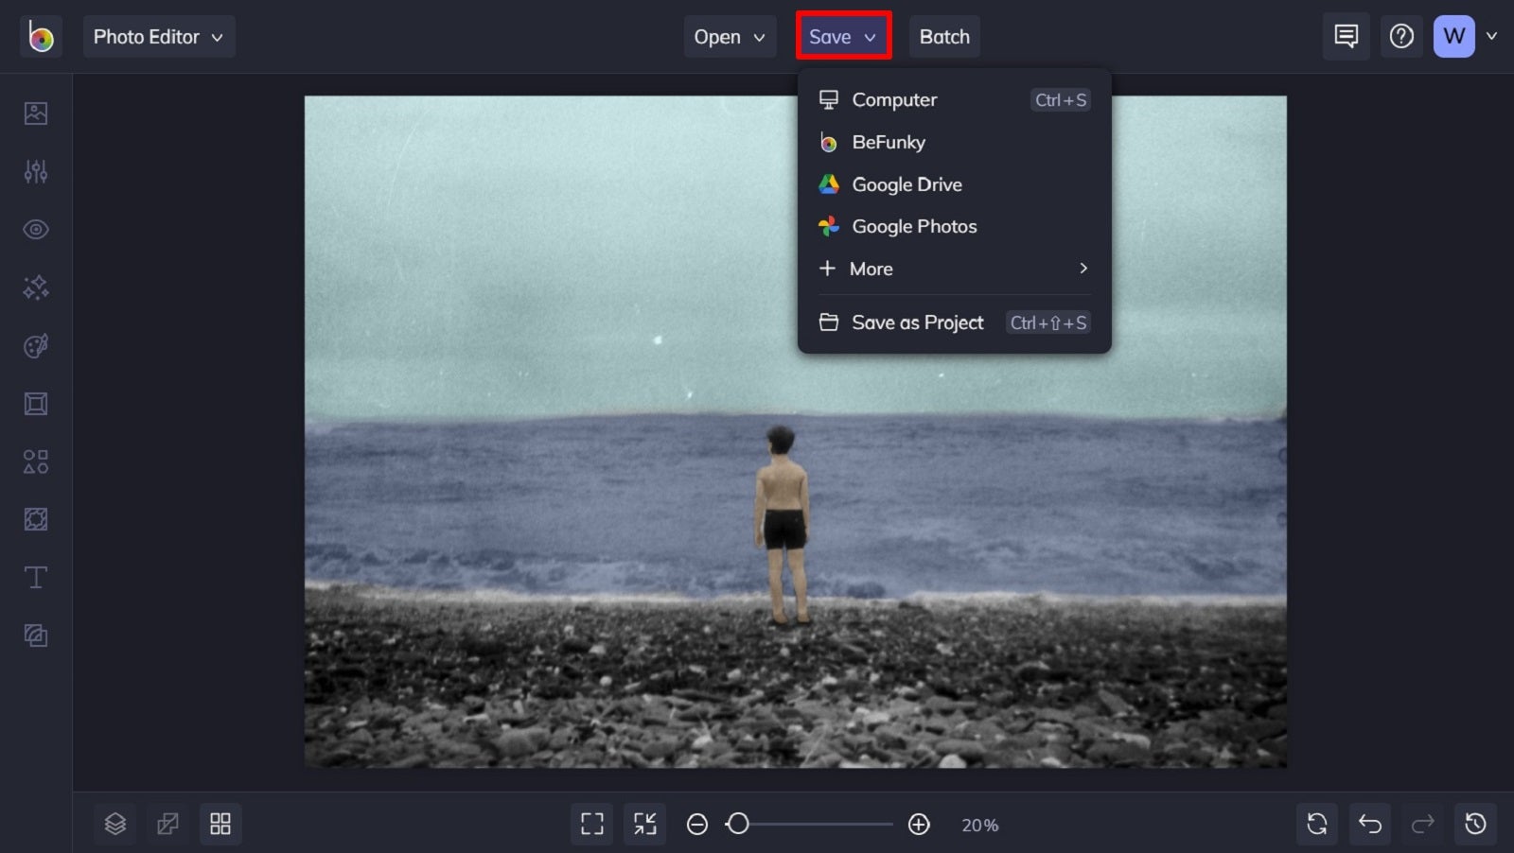
Task: Open the Layers panel at the bottom left
Action: point(114,824)
